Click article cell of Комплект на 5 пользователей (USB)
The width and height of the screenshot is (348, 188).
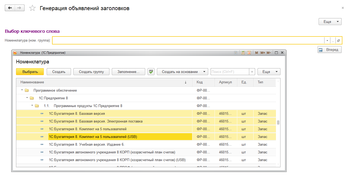click(226, 137)
